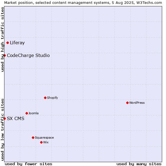Image resolution: width=166 pixels, height=166 pixels.
Task: Select the Wix label
Action: 46,142
